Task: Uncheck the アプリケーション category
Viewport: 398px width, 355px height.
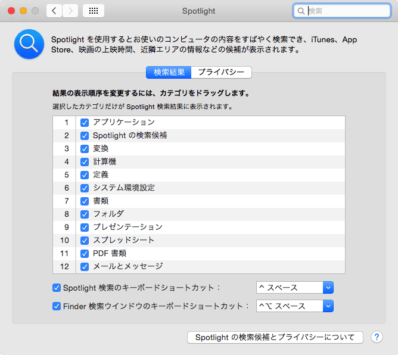Action: pyautogui.click(x=85, y=123)
